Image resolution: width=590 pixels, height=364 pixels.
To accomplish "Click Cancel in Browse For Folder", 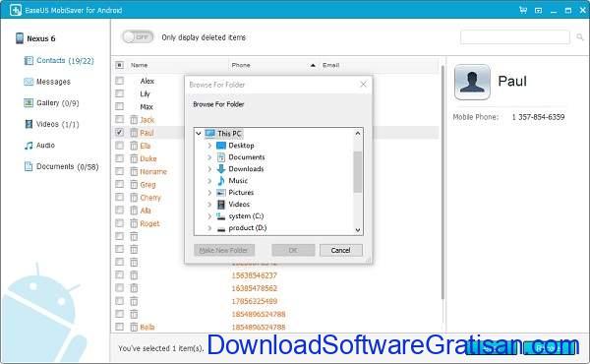I will [340, 250].
